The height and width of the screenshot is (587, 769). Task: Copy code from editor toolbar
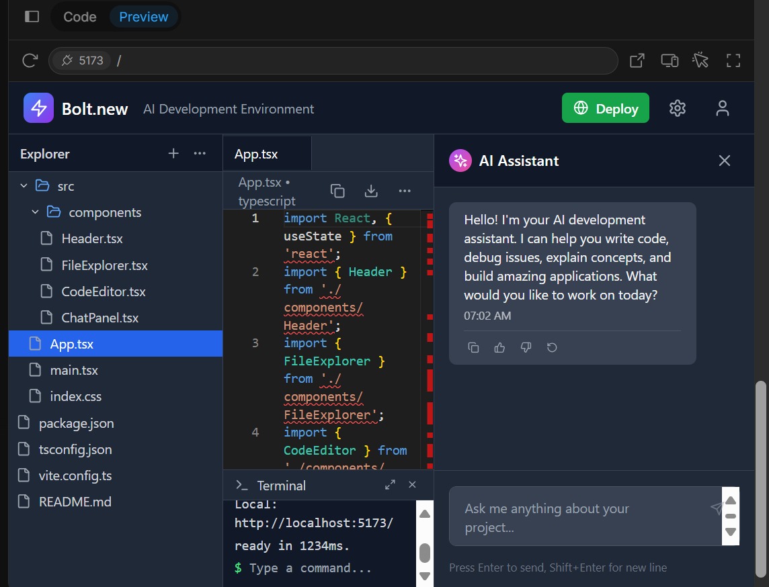(x=337, y=191)
